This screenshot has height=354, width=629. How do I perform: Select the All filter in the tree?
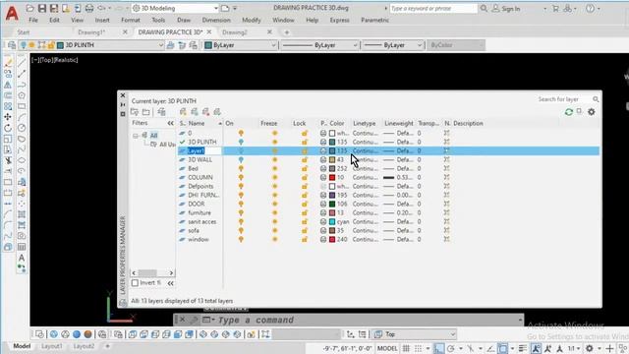click(x=153, y=136)
